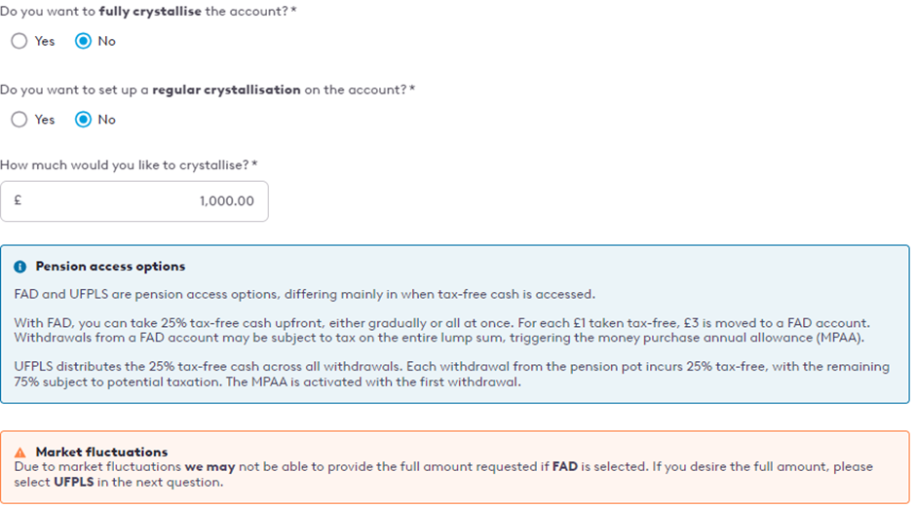Click the paragraph starting 'UFPLS distributes the 25%'

point(451,375)
